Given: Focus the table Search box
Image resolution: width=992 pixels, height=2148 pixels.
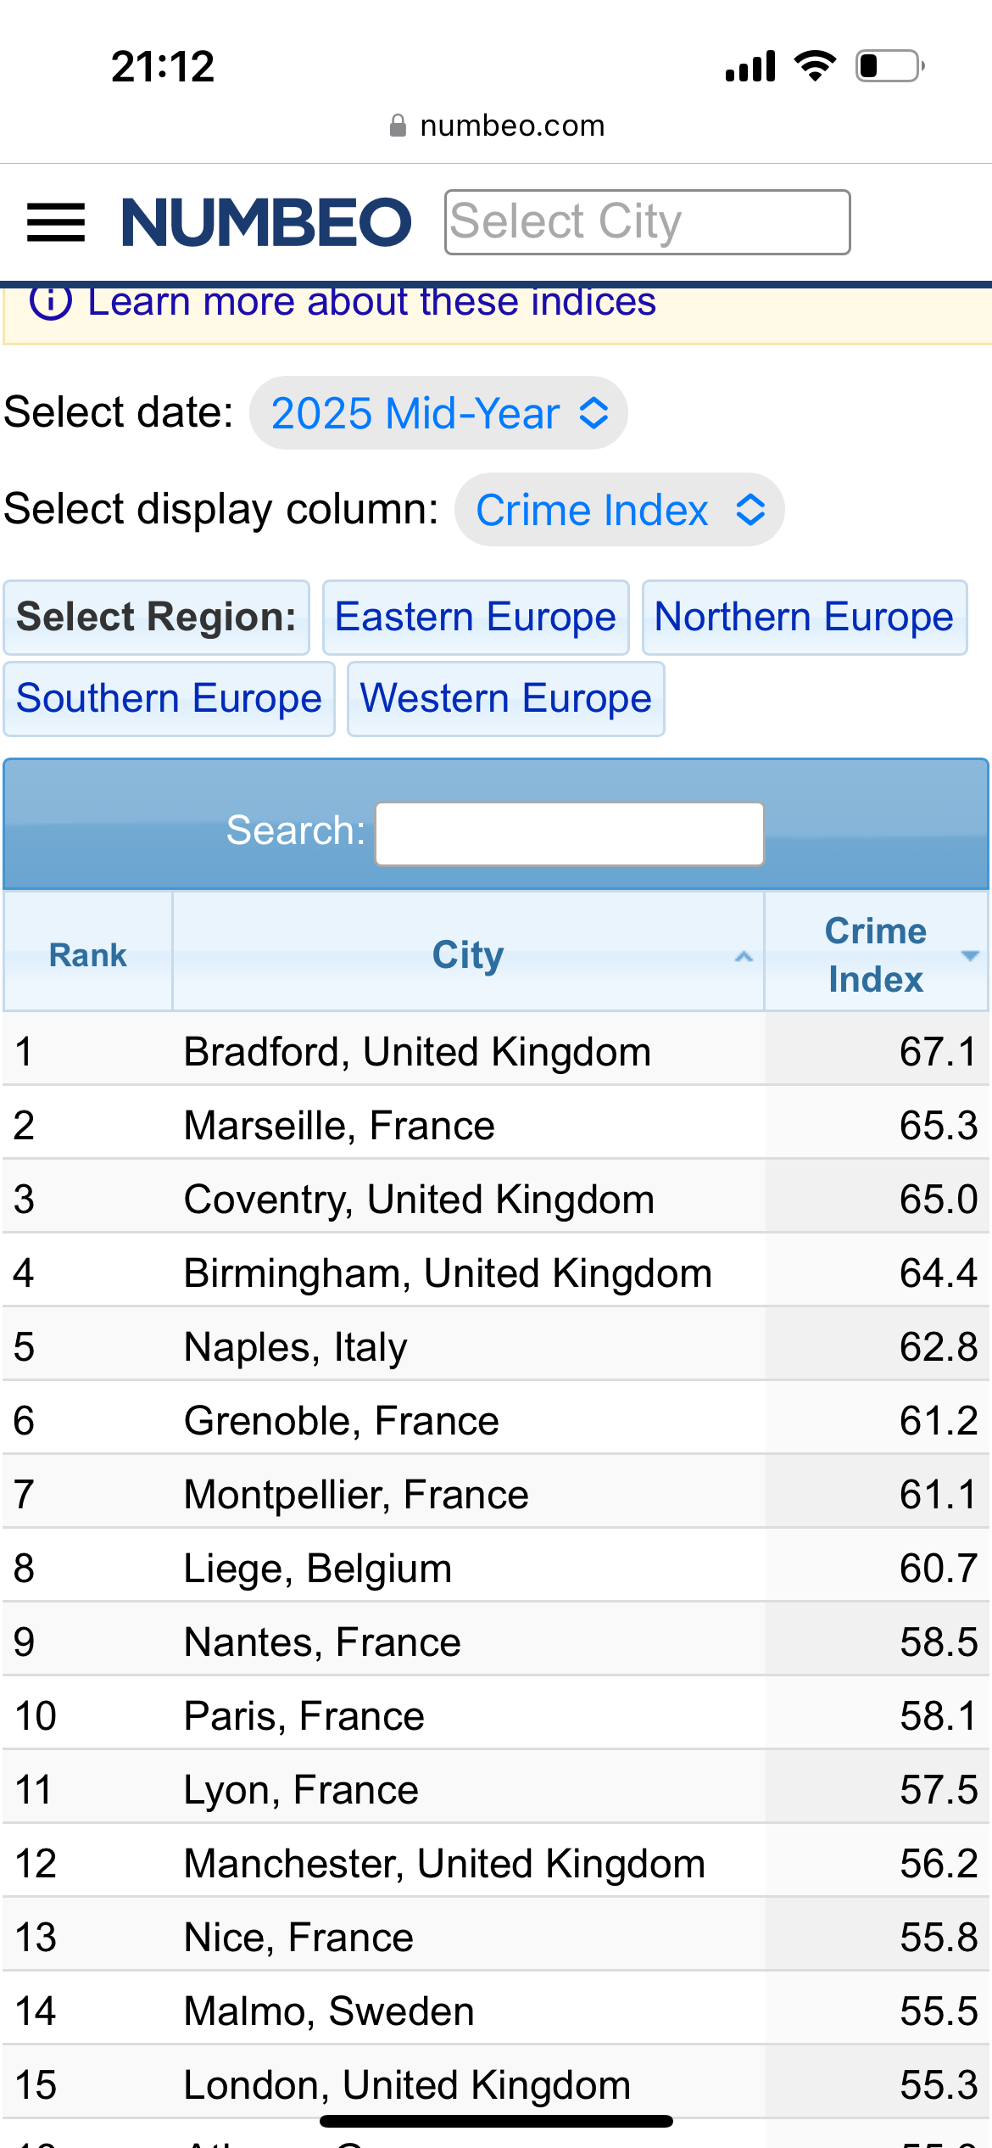Looking at the screenshot, I should (570, 833).
